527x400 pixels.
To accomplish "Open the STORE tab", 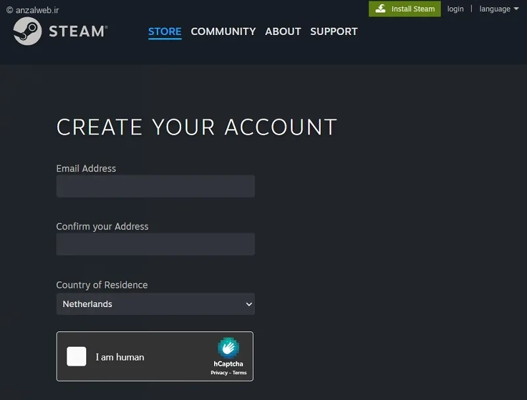I will coord(165,32).
